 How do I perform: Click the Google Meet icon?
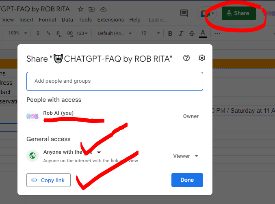pyautogui.click(x=207, y=13)
